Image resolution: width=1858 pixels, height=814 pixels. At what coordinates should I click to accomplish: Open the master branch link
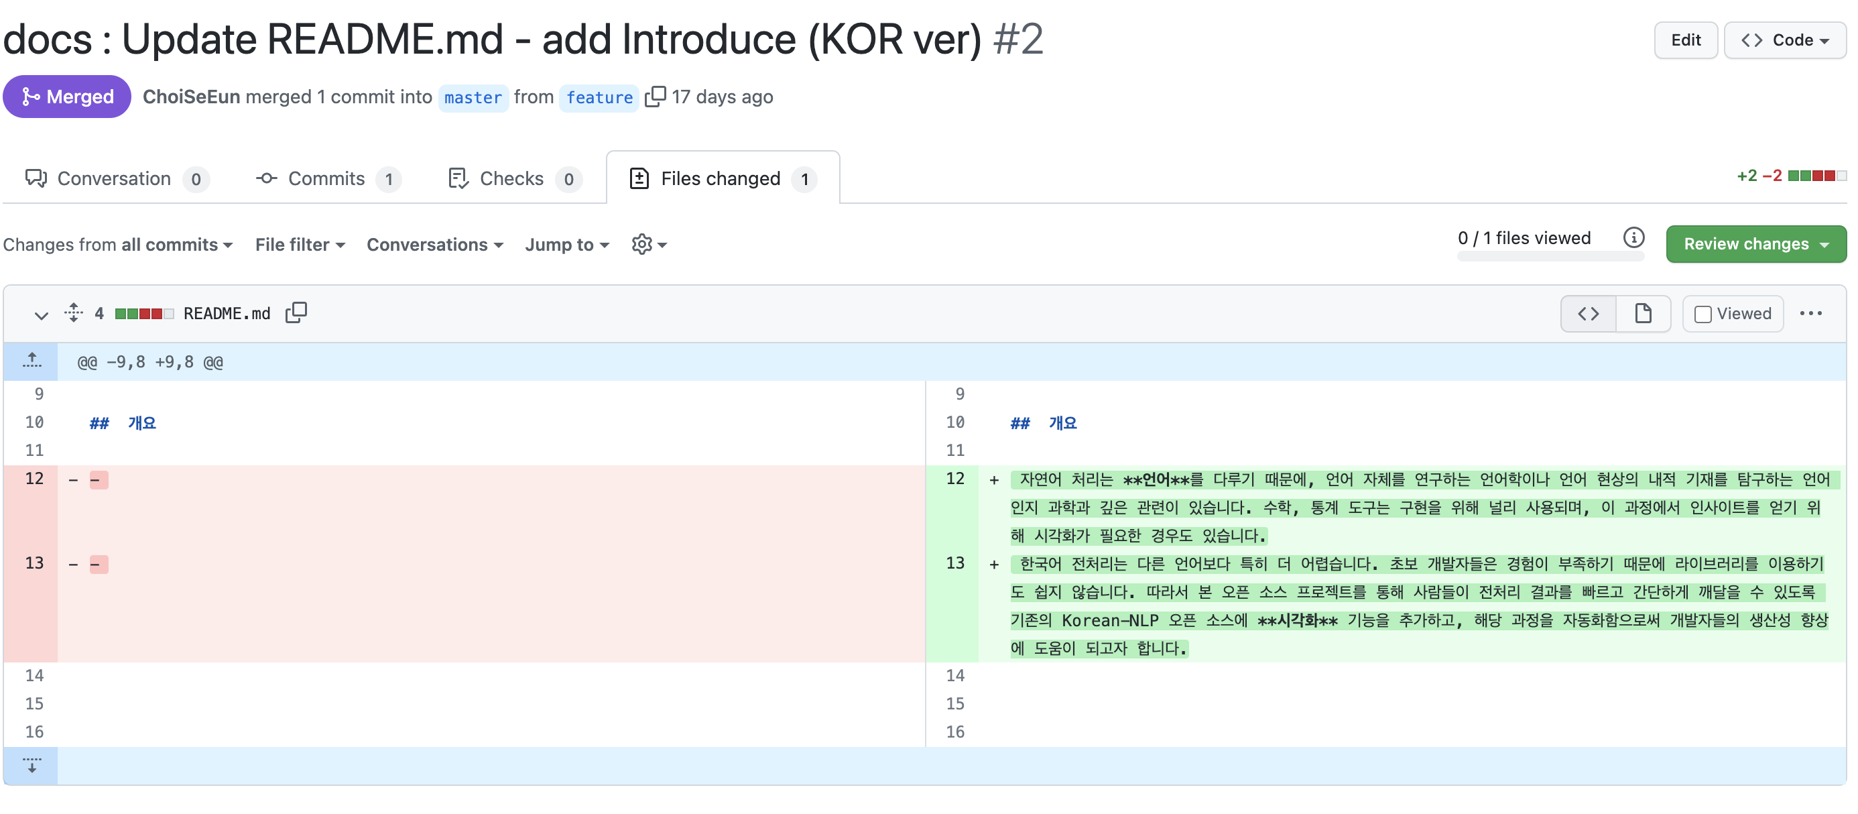(473, 97)
